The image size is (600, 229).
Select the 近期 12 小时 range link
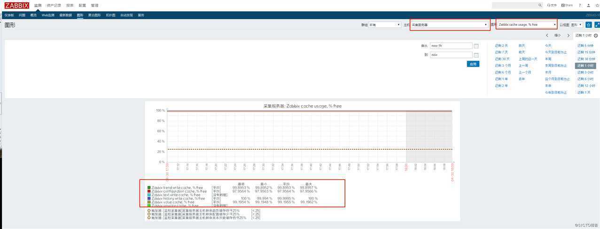[586, 85]
